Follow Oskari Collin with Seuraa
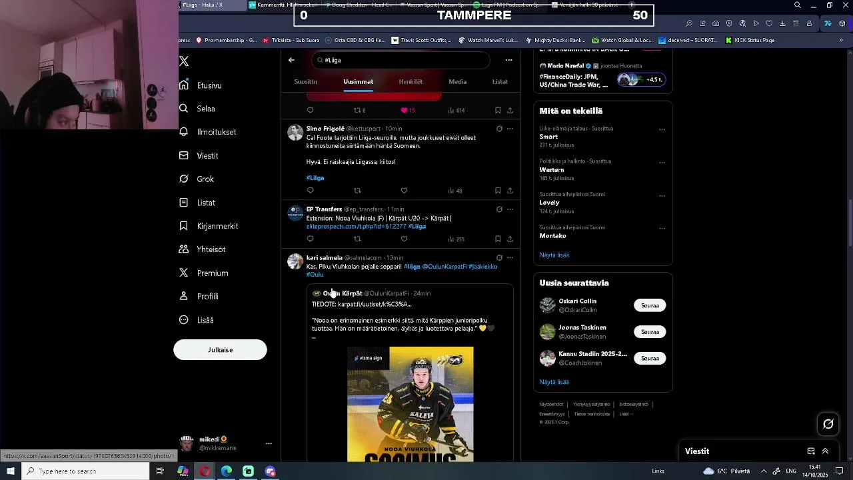Screen dimensions: 853x480 click(x=650, y=305)
